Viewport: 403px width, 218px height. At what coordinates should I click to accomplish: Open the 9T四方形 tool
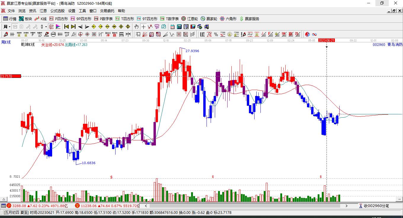147,19
